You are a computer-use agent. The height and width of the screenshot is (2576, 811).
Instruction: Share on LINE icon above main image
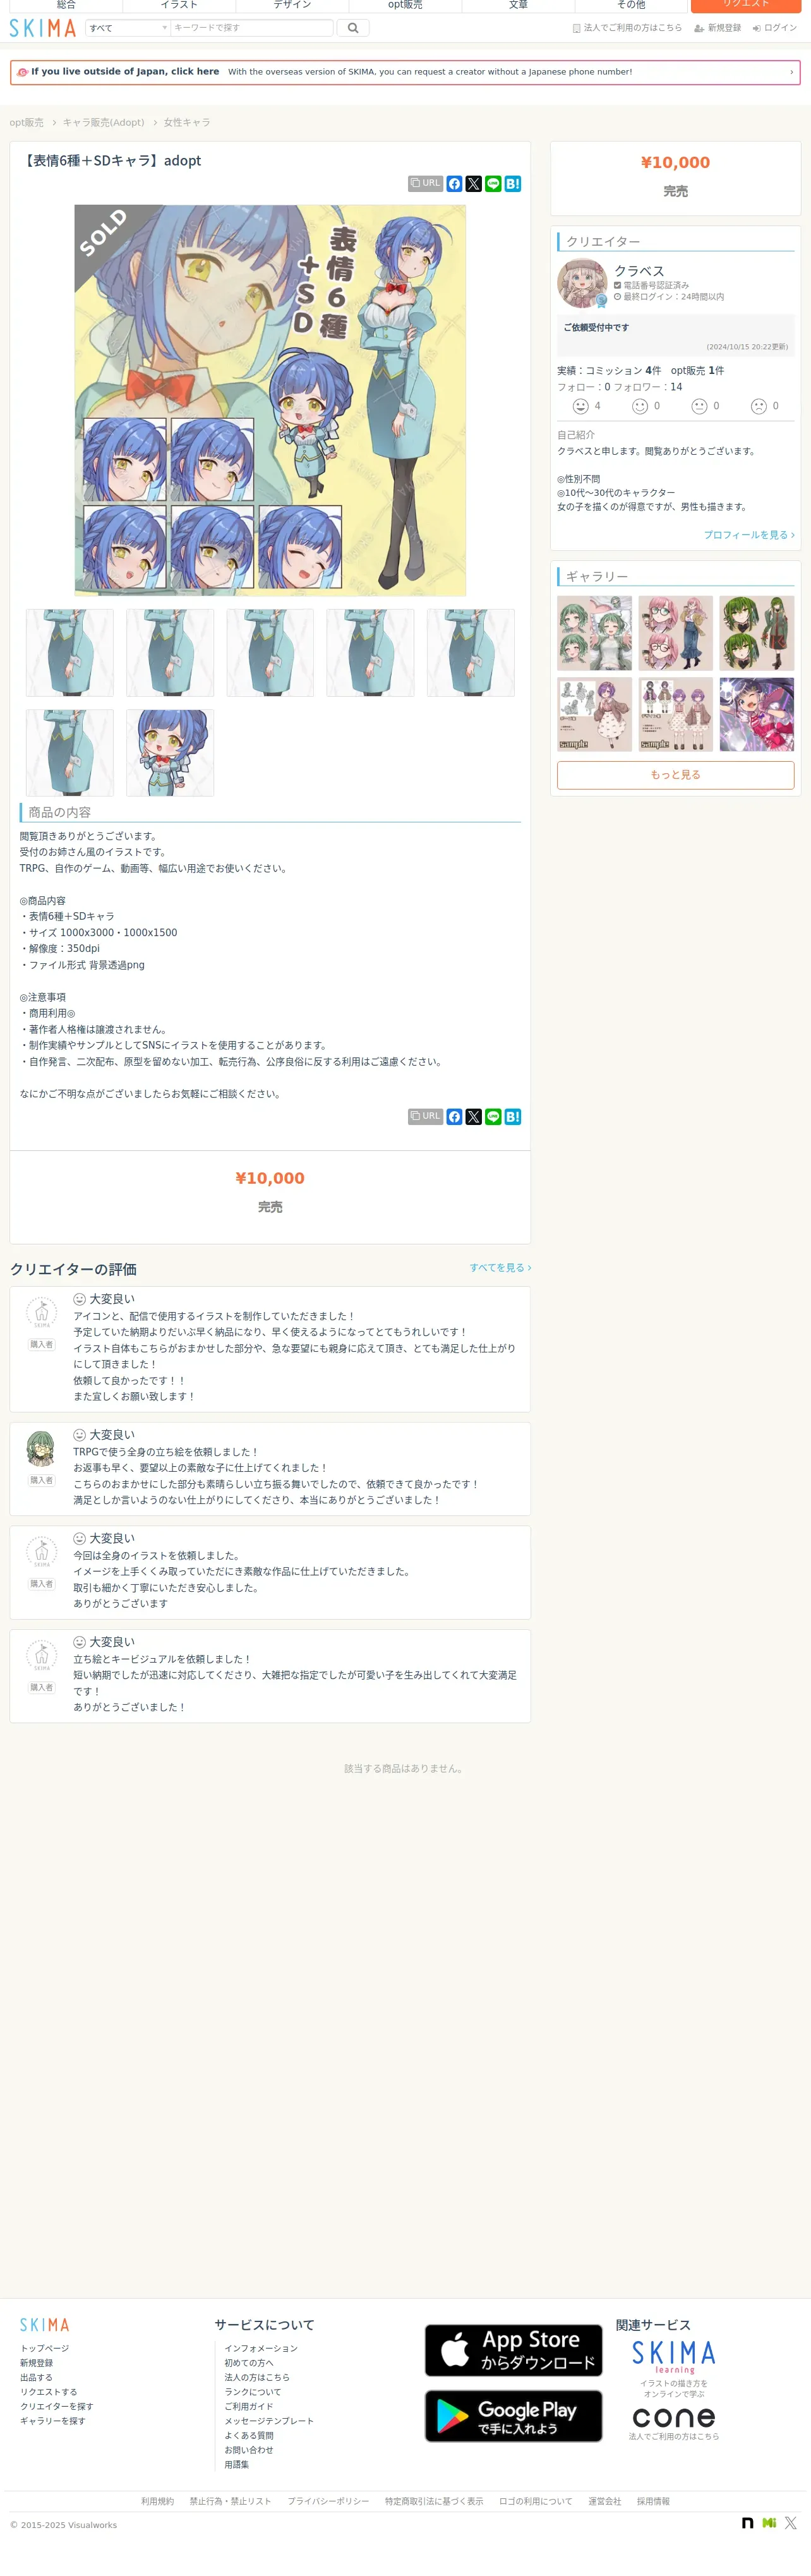coord(493,184)
